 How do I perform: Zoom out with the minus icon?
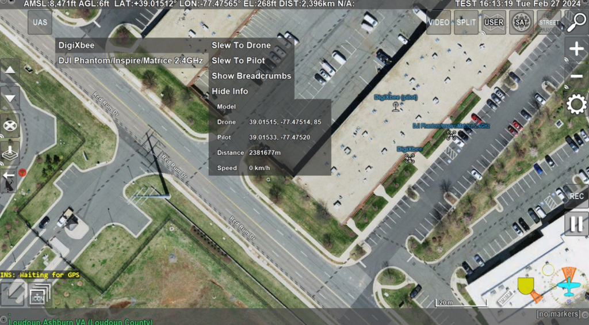pyautogui.click(x=576, y=77)
